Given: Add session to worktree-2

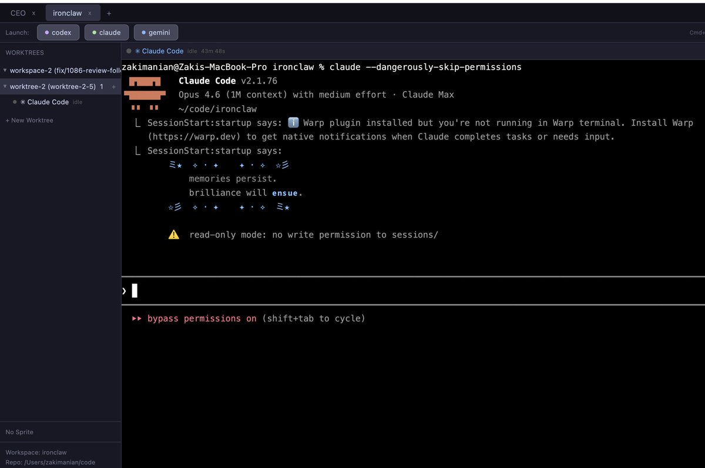Looking at the screenshot, I should click(114, 86).
